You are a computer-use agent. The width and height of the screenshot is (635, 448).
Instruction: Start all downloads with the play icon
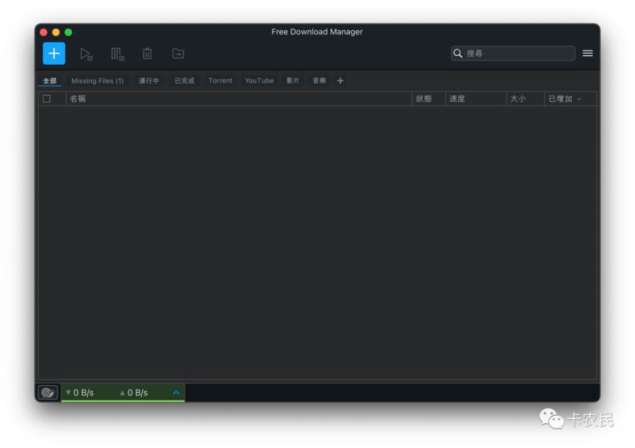pyautogui.click(x=86, y=54)
